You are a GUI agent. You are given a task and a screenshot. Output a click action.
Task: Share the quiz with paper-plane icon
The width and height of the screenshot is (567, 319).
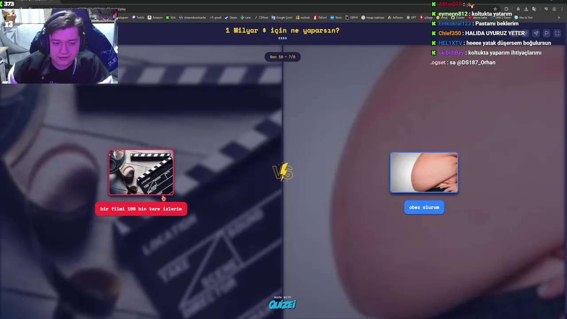(x=536, y=33)
